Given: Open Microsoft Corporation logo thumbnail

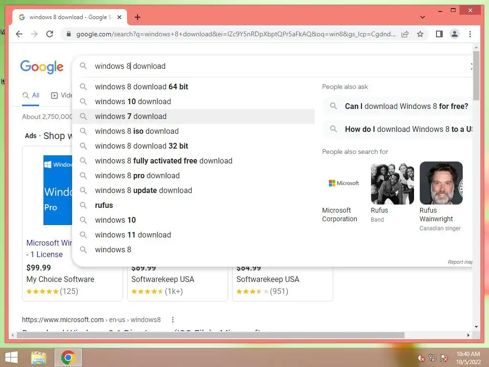Looking at the screenshot, I should click(344, 183).
